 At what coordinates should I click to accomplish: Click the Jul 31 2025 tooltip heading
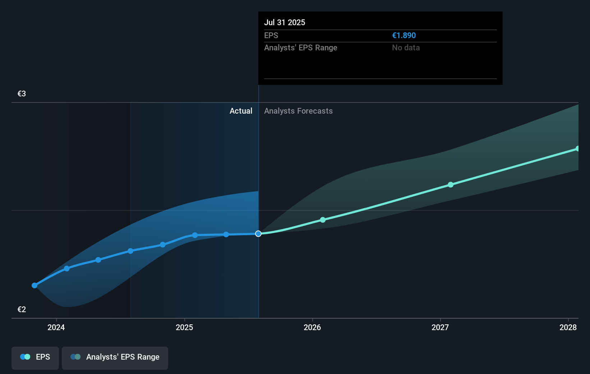(x=285, y=22)
